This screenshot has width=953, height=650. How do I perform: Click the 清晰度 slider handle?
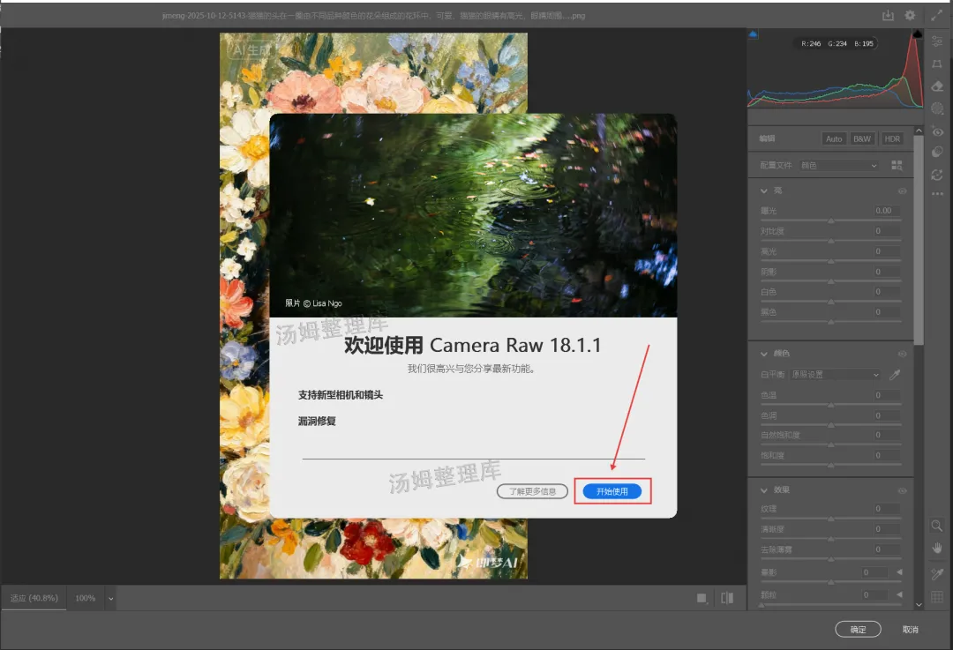click(831, 539)
